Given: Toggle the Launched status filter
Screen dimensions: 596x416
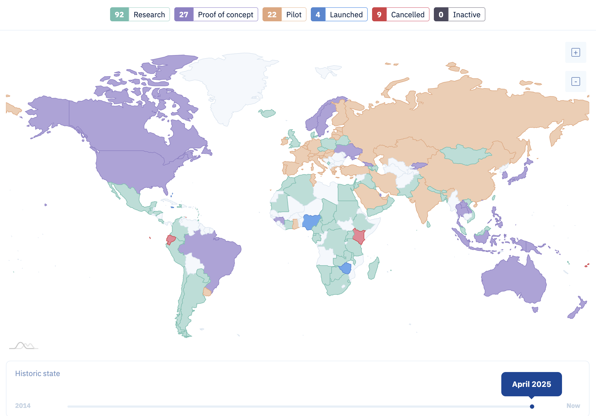Looking at the screenshot, I should (x=339, y=15).
